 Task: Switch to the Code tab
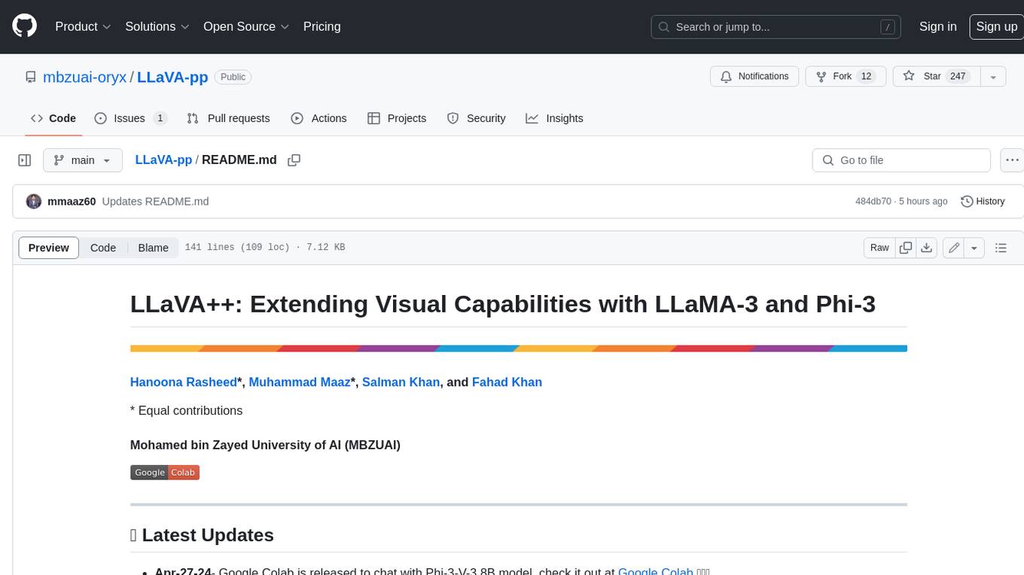tap(53, 118)
